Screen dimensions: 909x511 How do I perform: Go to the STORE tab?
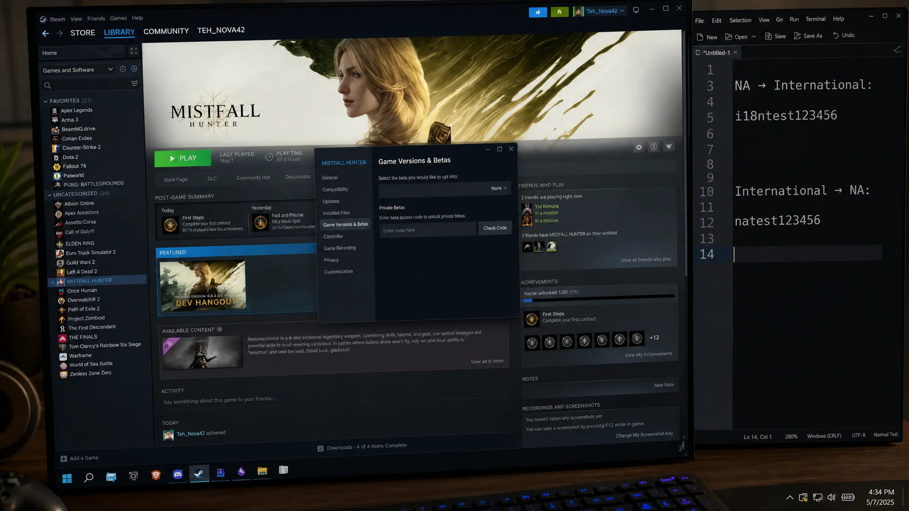[83, 33]
